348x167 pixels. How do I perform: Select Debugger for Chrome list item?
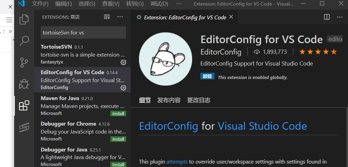point(82,131)
